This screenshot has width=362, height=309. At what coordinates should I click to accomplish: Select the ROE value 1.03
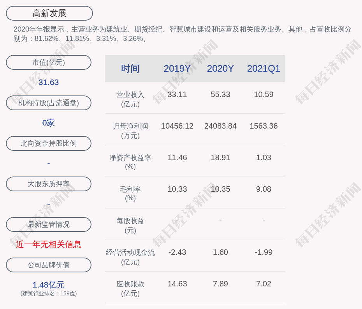point(264,158)
